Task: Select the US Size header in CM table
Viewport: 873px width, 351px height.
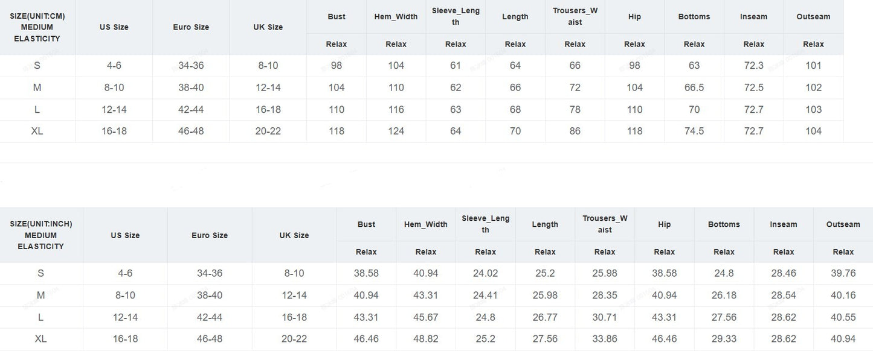Action: pos(114,27)
